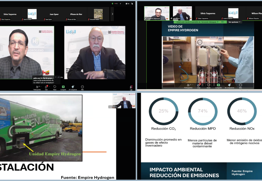Viewport: 262px width, 181px height.
Task: Open Chat in right Zoom window toolbar
Action: [198, 85]
